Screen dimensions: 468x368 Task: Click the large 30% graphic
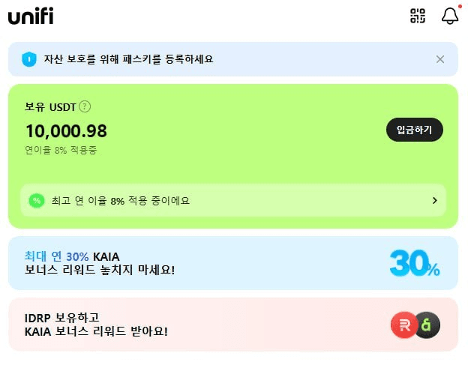(414, 262)
